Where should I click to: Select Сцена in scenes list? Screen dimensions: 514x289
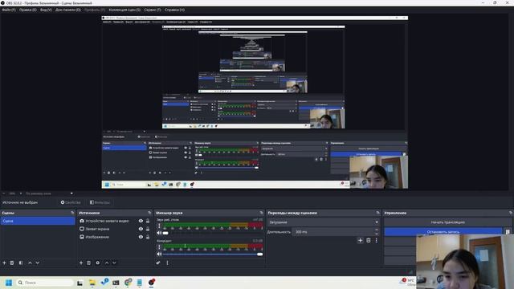pos(38,221)
